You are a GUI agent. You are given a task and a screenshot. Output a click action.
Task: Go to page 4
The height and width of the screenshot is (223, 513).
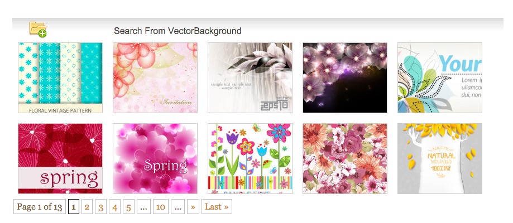tap(114, 207)
